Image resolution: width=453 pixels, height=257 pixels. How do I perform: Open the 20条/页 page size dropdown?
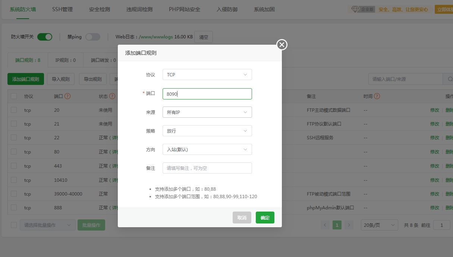(379, 225)
